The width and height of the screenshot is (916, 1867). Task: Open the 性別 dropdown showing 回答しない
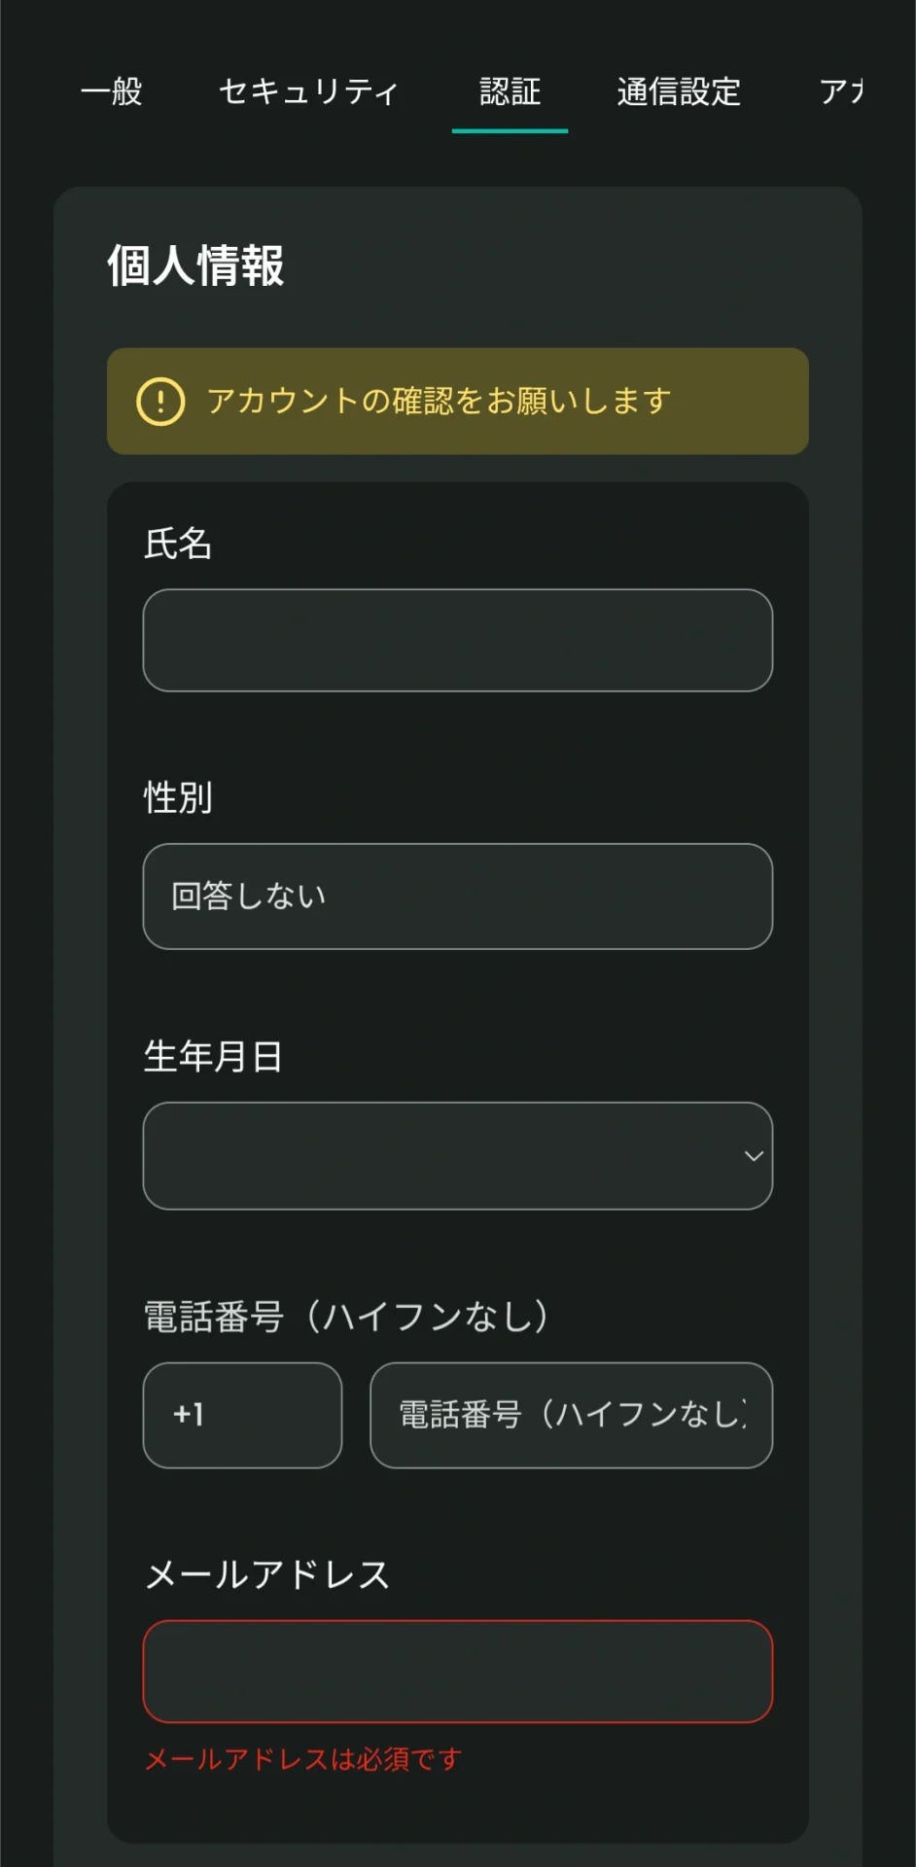point(457,896)
